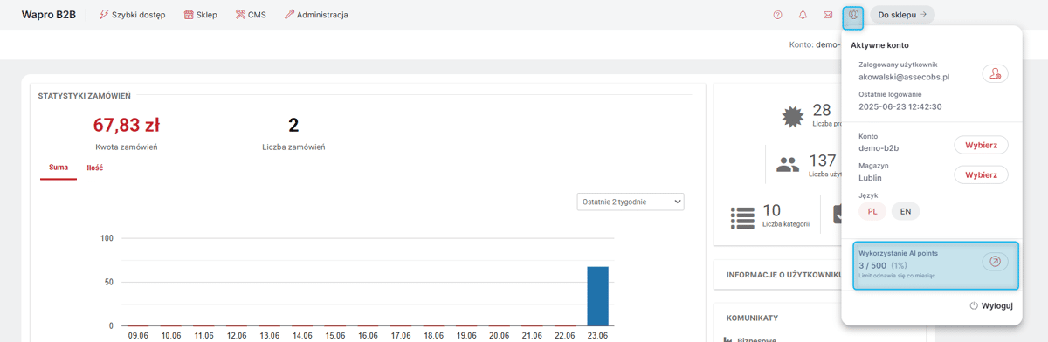Close the user account profile icon menu

[853, 15]
